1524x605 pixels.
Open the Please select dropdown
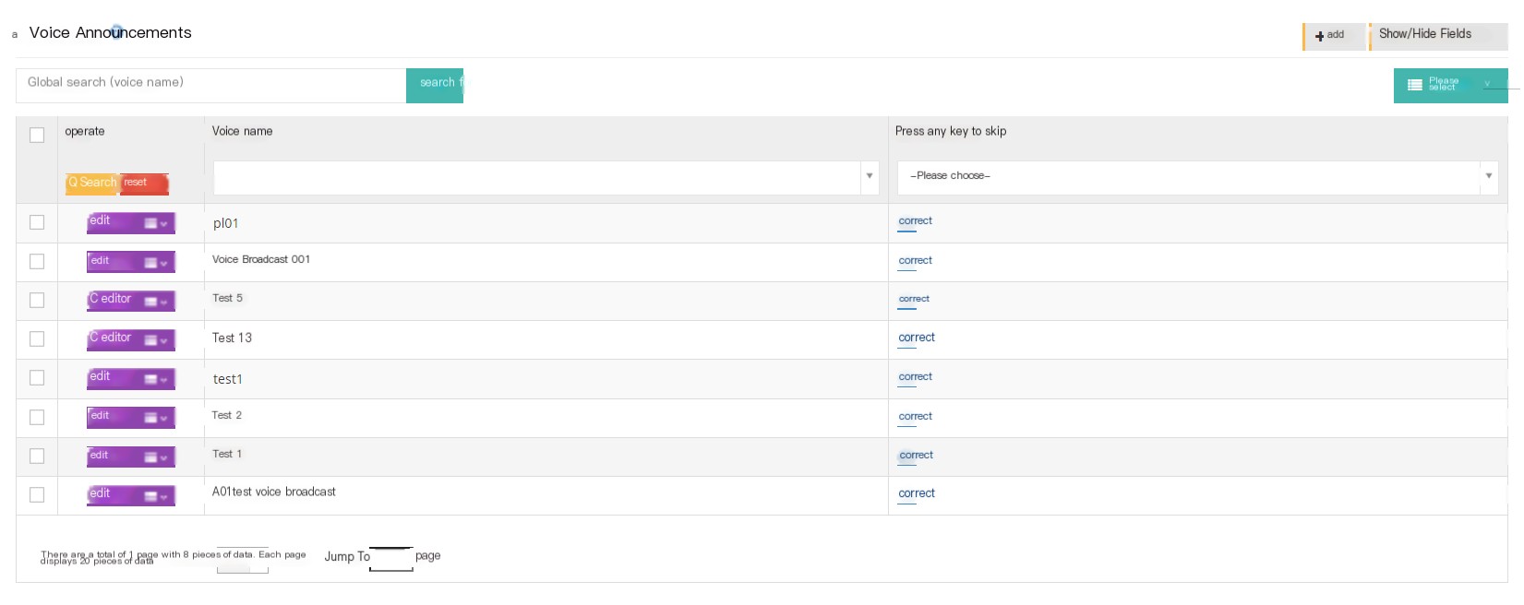point(1450,86)
